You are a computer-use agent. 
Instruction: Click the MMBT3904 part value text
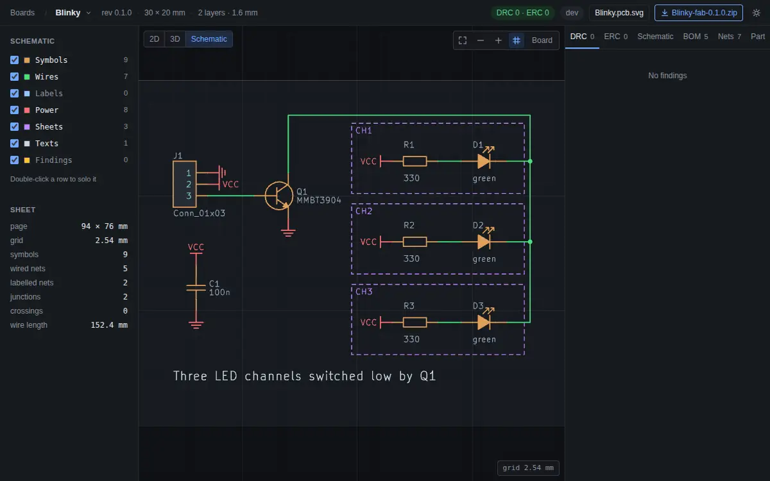click(319, 201)
